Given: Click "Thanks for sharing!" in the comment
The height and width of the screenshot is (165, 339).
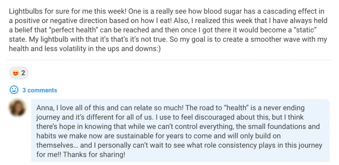Looking at the screenshot, I should point(94,155).
